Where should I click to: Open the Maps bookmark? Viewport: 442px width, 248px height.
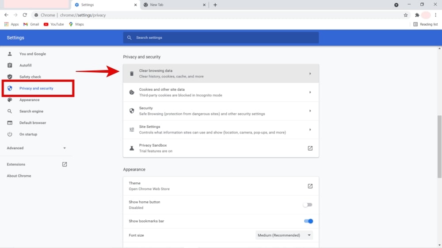pyautogui.click(x=76, y=24)
